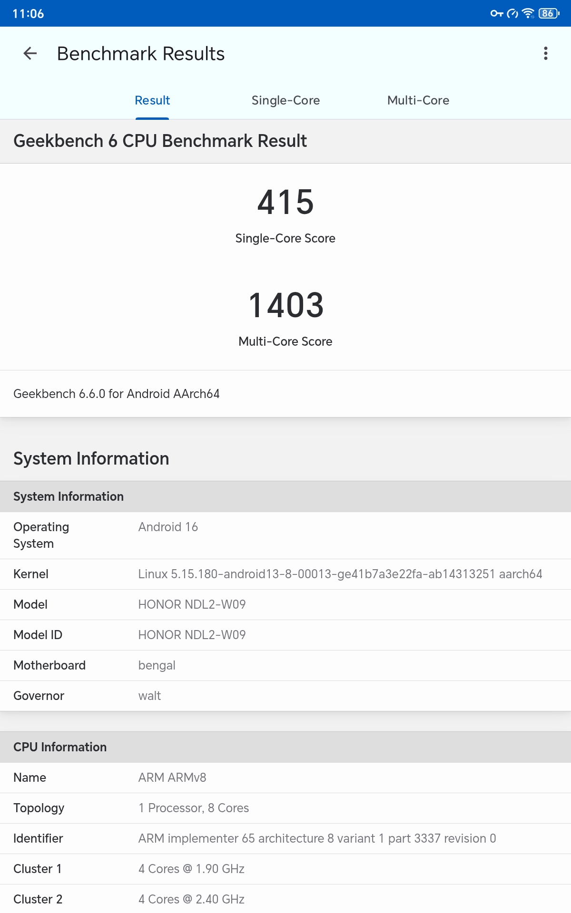Switch to the Single-Core tab
Image resolution: width=571 pixels, height=913 pixels.
pyautogui.click(x=285, y=100)
